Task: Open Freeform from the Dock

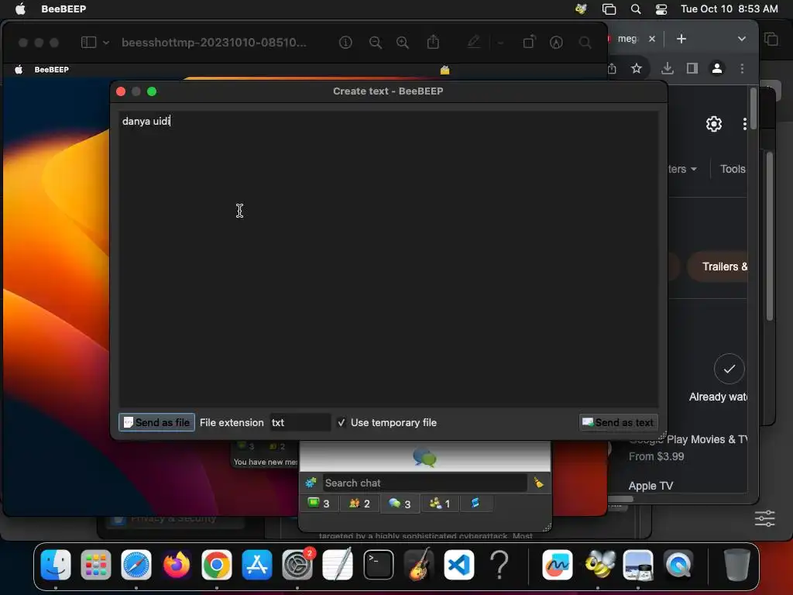Action: tap(558, 565)
